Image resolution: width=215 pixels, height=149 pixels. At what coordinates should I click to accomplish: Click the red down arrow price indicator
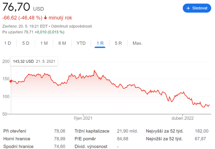[x=45, y=18]
